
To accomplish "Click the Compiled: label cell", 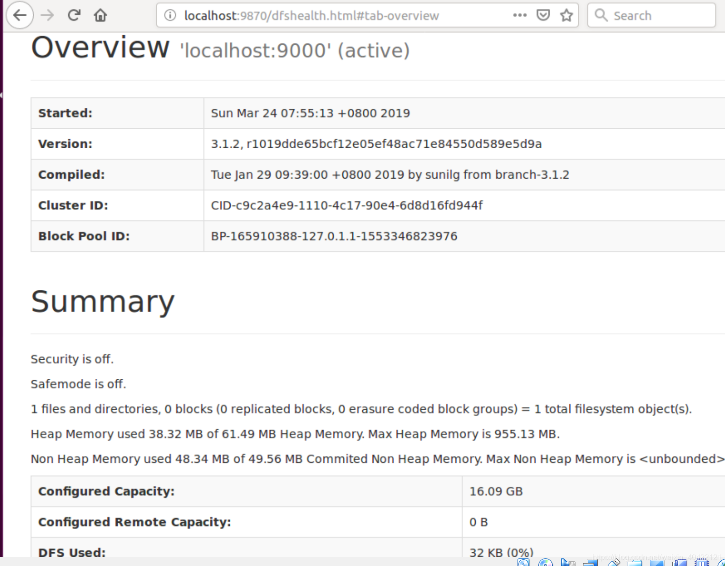I will click(x=117, y=175).
